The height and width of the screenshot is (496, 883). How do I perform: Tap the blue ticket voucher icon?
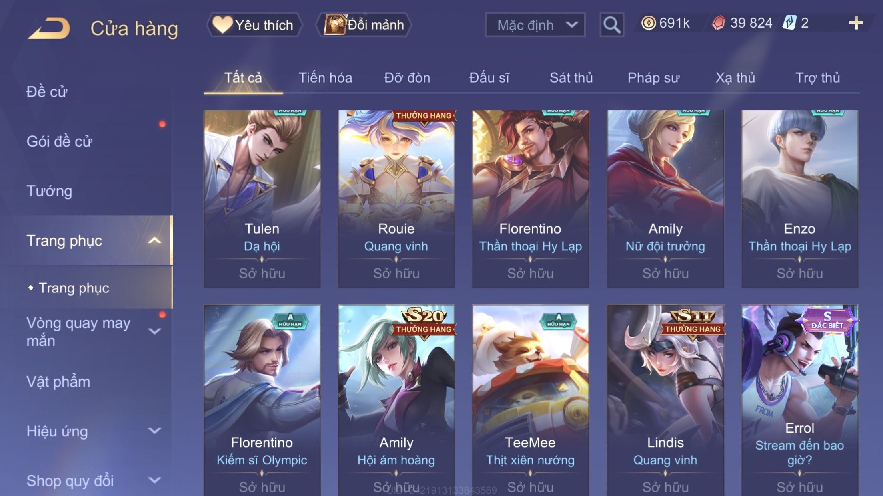tap(789, 23)
